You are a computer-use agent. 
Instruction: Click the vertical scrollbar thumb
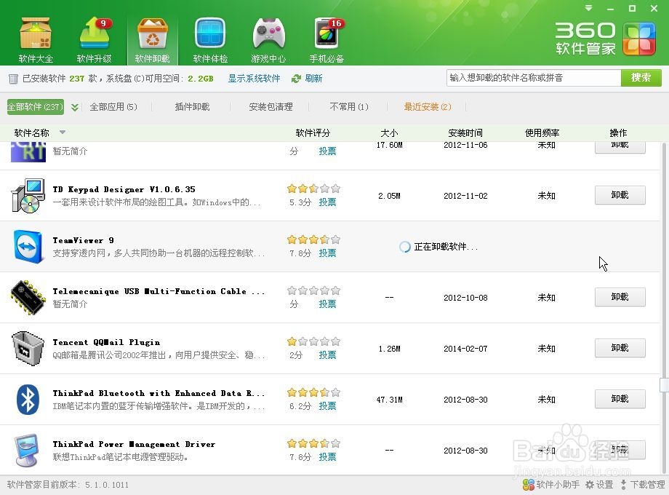point(664,385)
